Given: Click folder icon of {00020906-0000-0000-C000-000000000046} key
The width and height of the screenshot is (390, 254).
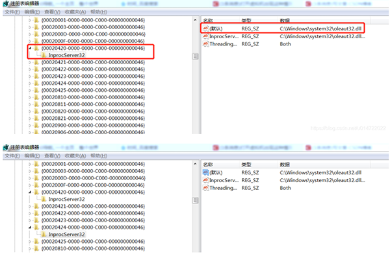Looking at the screenshot, I should (36, 132).
